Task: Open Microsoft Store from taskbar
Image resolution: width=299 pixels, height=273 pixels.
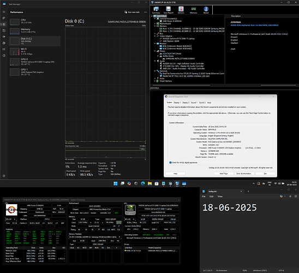Action: point(157,183)
